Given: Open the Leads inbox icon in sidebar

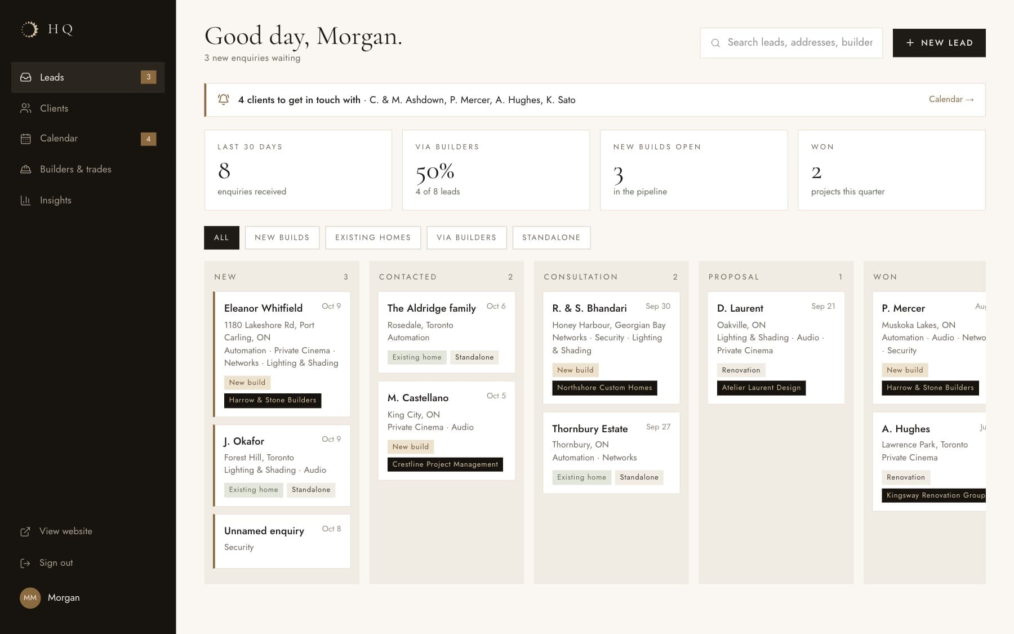Looking at the screenshot, I should point(26,77).
